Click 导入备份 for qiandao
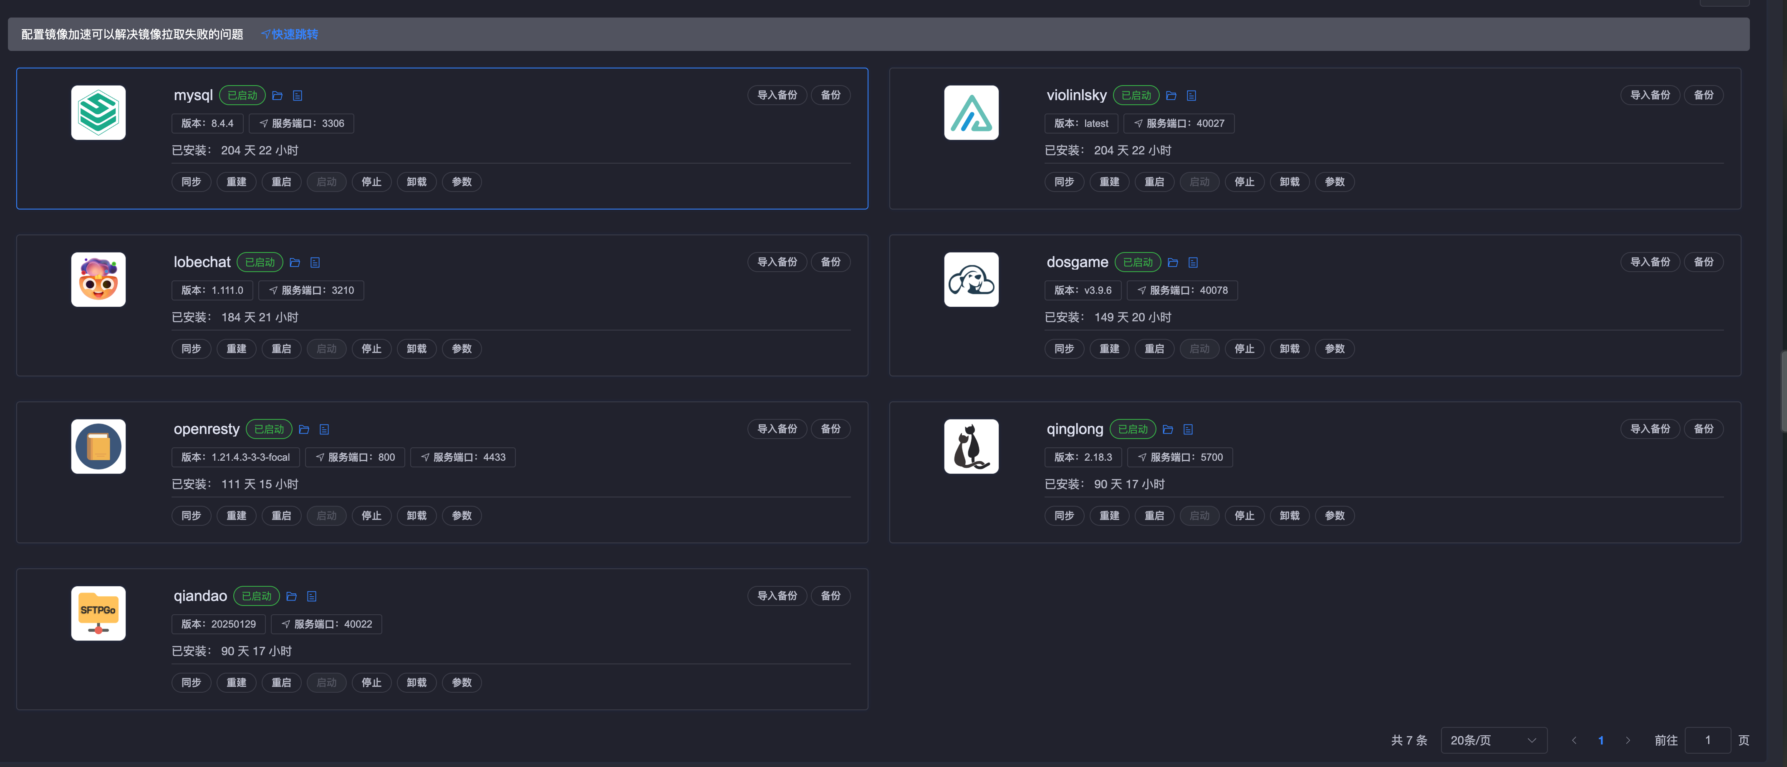The image size is (1787, 767). [x=777, y=596]
